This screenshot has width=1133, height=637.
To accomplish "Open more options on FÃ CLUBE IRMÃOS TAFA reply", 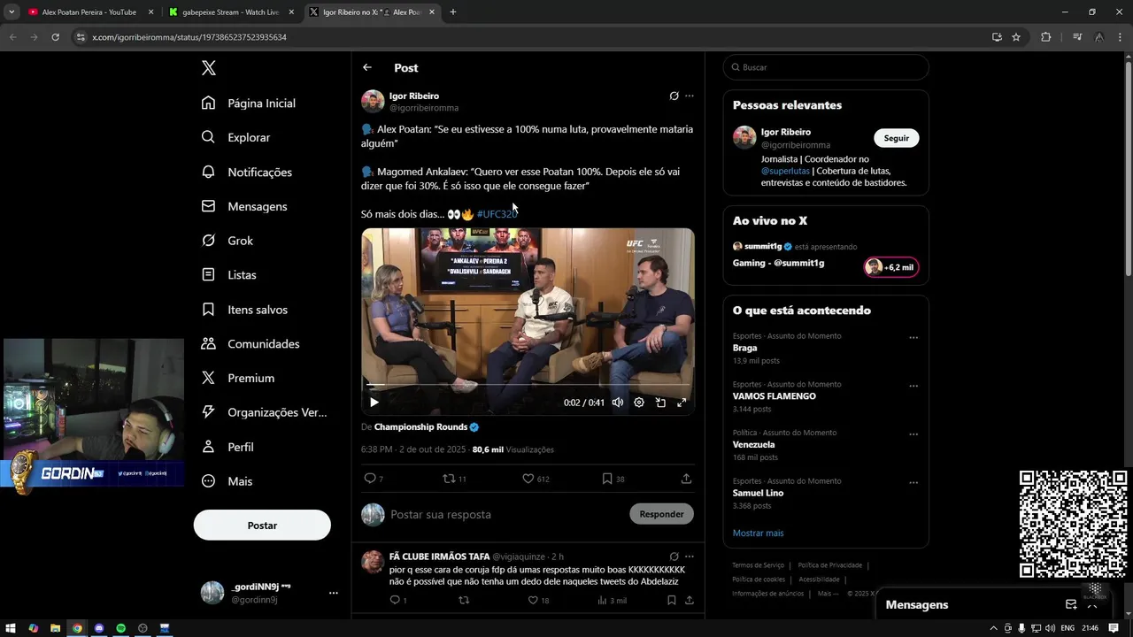I will (x=690, y=556).
